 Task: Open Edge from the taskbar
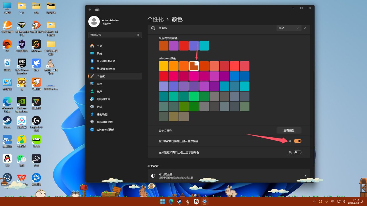click(x=171, y=201)
